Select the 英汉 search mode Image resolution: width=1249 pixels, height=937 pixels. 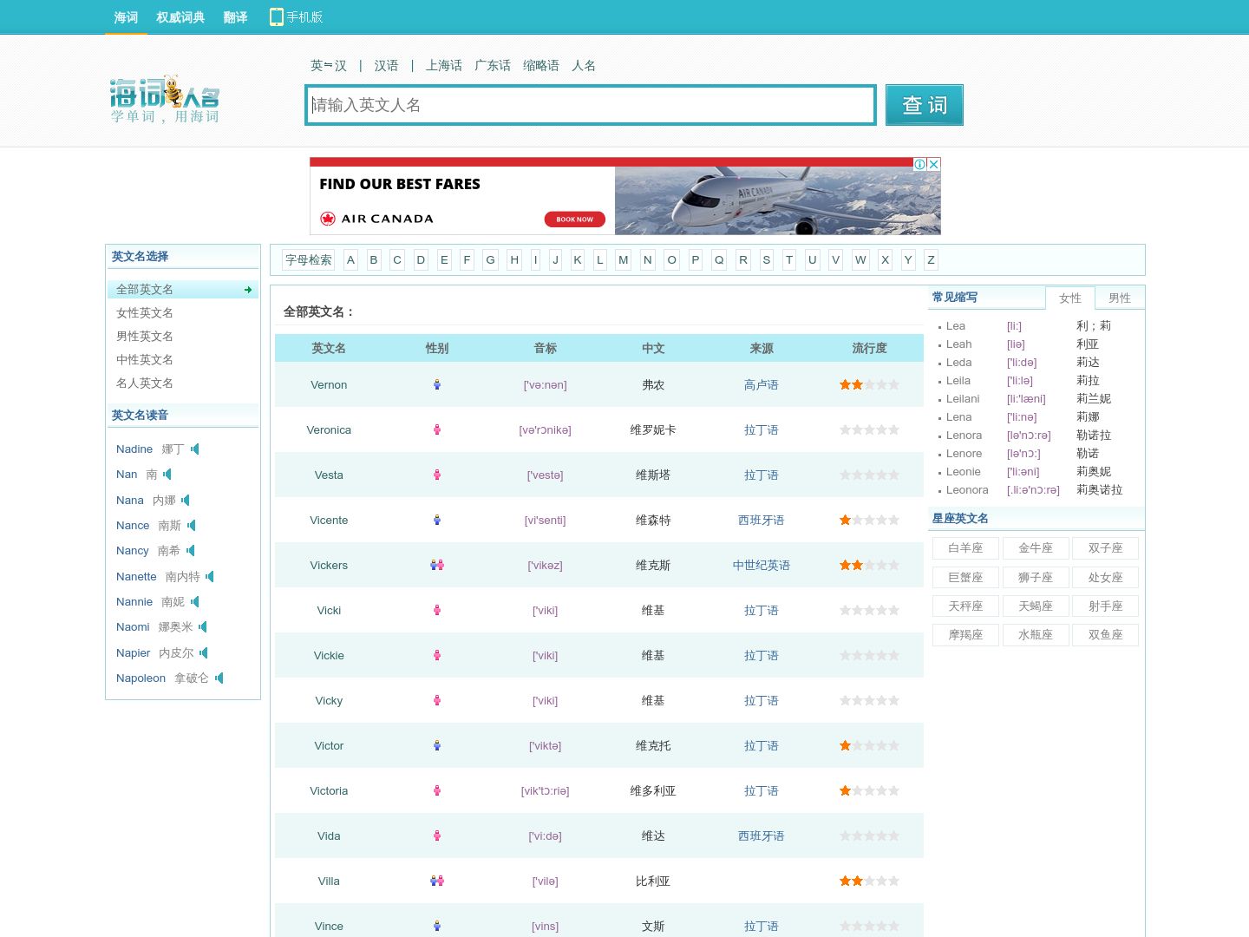coord(329,66)
